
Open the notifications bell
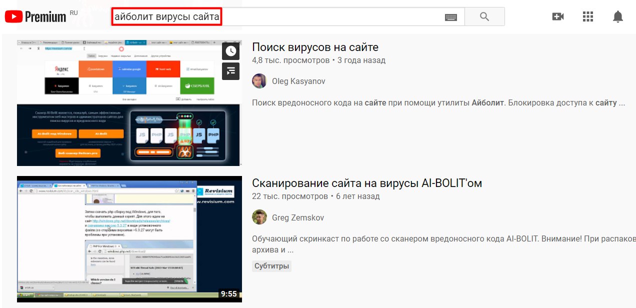(x=618, y=16)
